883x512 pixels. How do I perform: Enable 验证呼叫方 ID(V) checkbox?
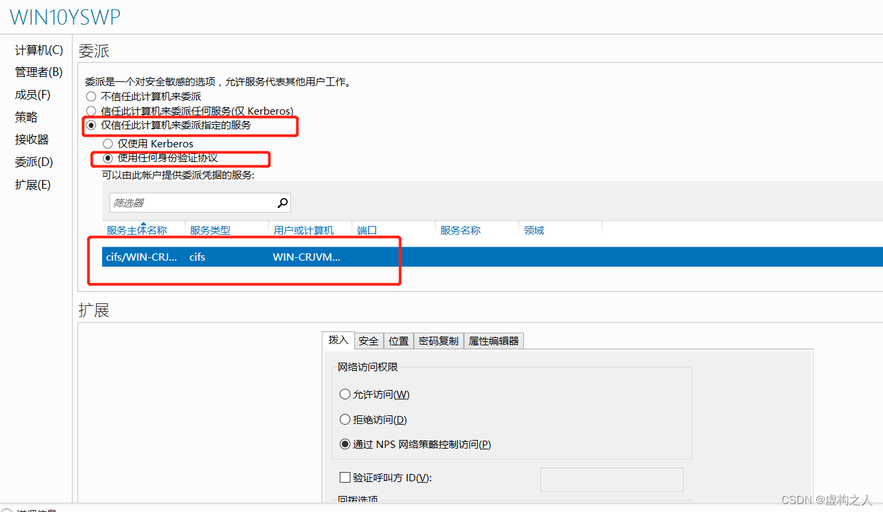(345, 477)
